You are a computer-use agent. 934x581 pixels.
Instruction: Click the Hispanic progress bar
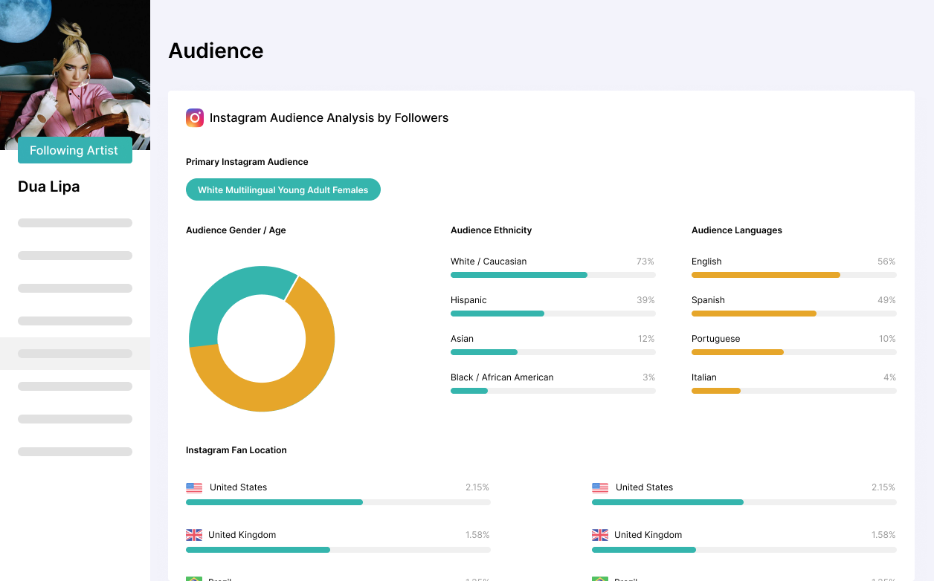coord(553,314)
